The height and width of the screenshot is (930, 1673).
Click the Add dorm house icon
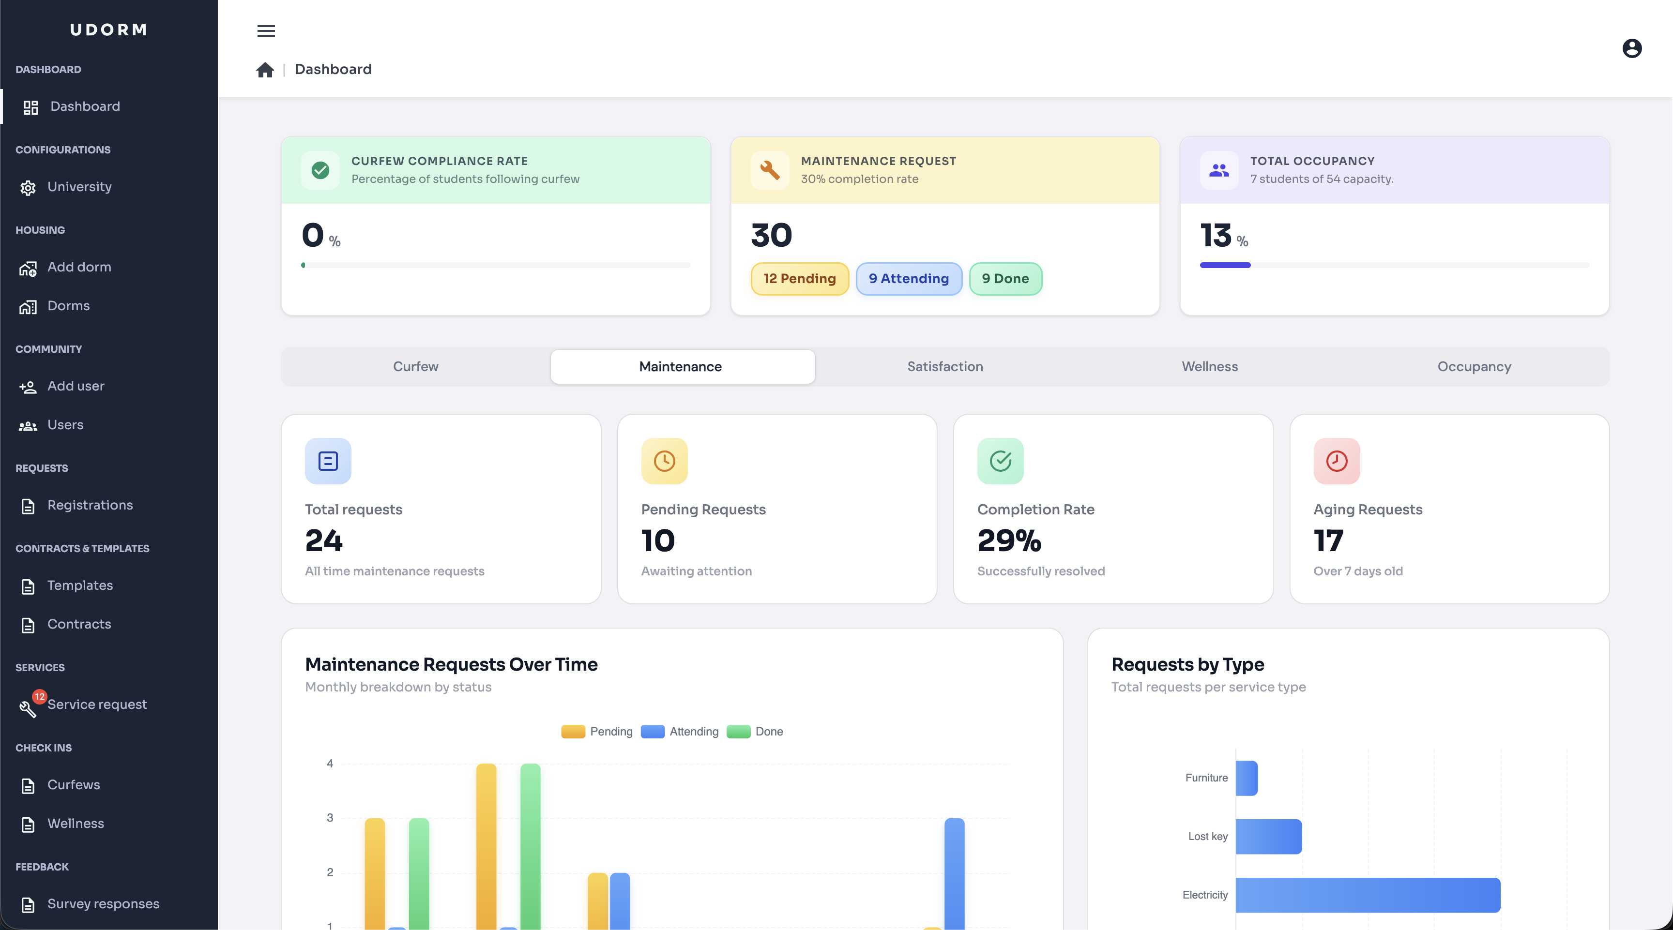coord(28,268)
